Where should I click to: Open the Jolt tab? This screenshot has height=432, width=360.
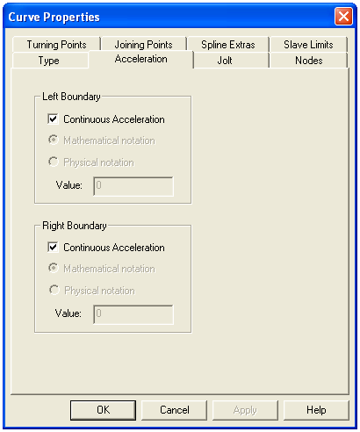coord(225,61)
